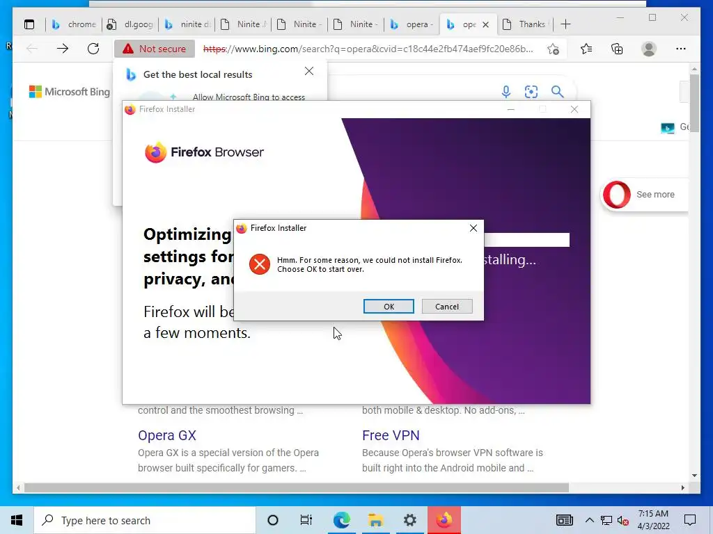This screenshot has height=534, width=713.
Task: Click the Firefox Browser logo in installer
Action: pos(204,152)
